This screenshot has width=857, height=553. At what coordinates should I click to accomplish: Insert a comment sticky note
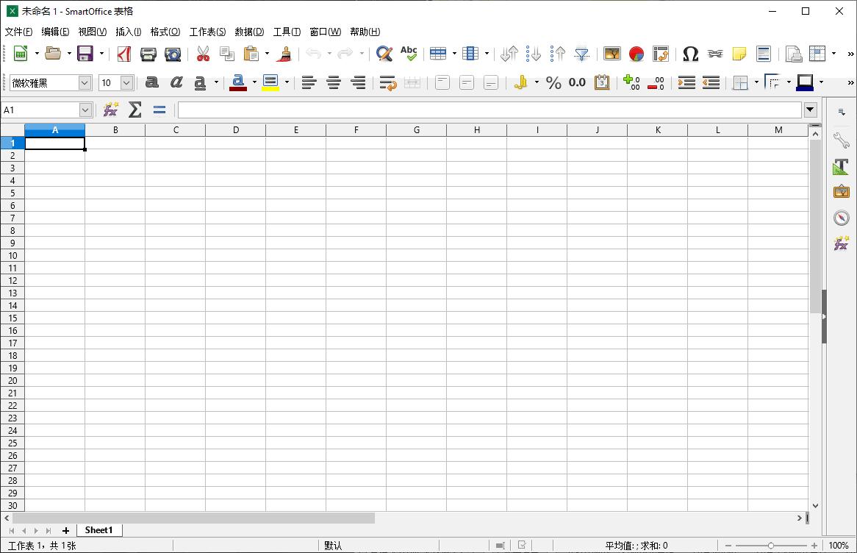739,54
